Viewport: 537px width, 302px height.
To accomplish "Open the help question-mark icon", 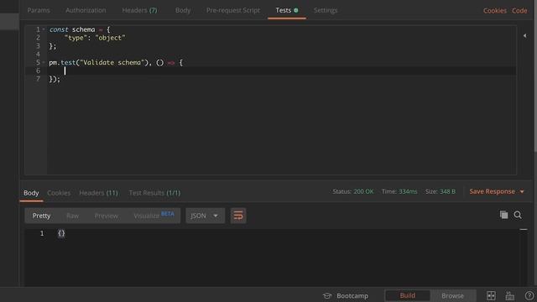I will coord(529,295).
